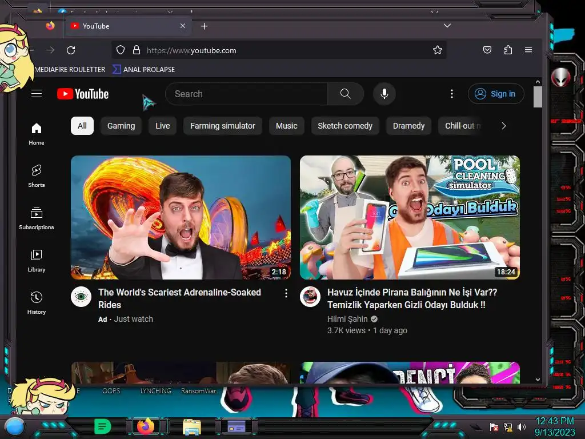Screen dimensions: 585x439
Task: Open Library in sidebar
Action: (x=36, y=261)
